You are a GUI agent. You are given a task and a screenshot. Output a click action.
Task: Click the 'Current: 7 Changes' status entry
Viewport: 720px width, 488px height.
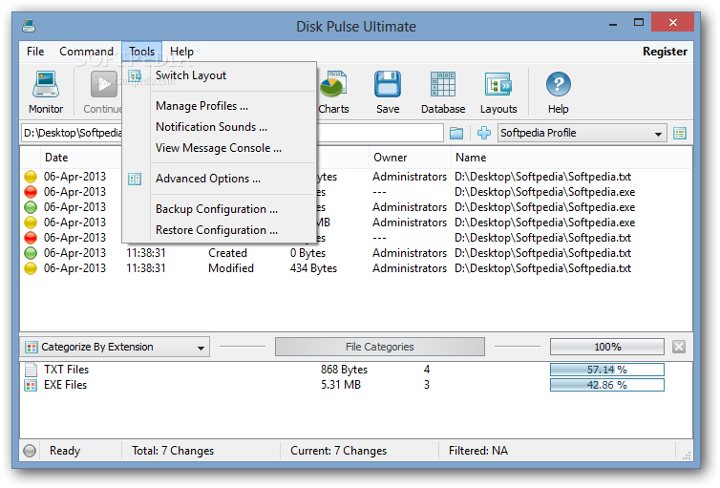[338, 451]
